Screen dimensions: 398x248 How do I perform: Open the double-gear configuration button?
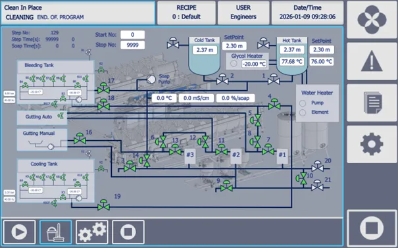click(x=92, y=232)
